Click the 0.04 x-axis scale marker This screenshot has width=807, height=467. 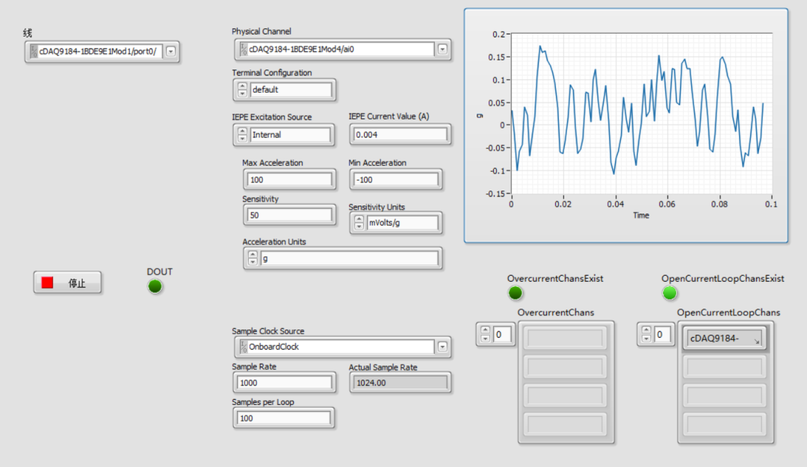[x=615, y=205]
